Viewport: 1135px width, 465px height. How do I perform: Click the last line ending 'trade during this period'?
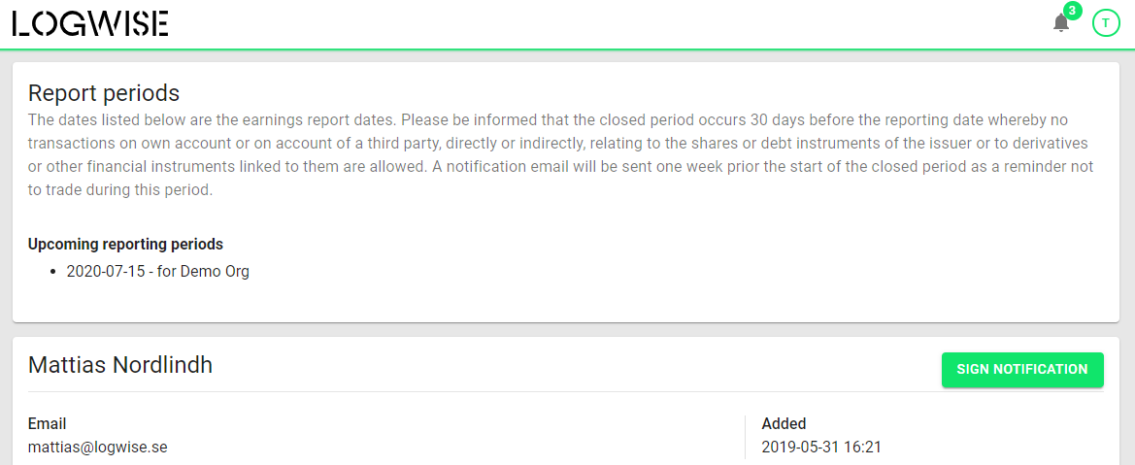(120, 192)
